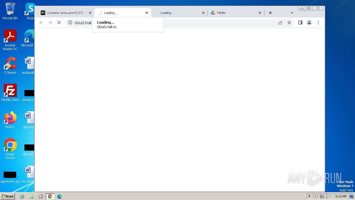Open the network tray icon
The height and width of the screenshot is (200, 355).
click(322, 196)
